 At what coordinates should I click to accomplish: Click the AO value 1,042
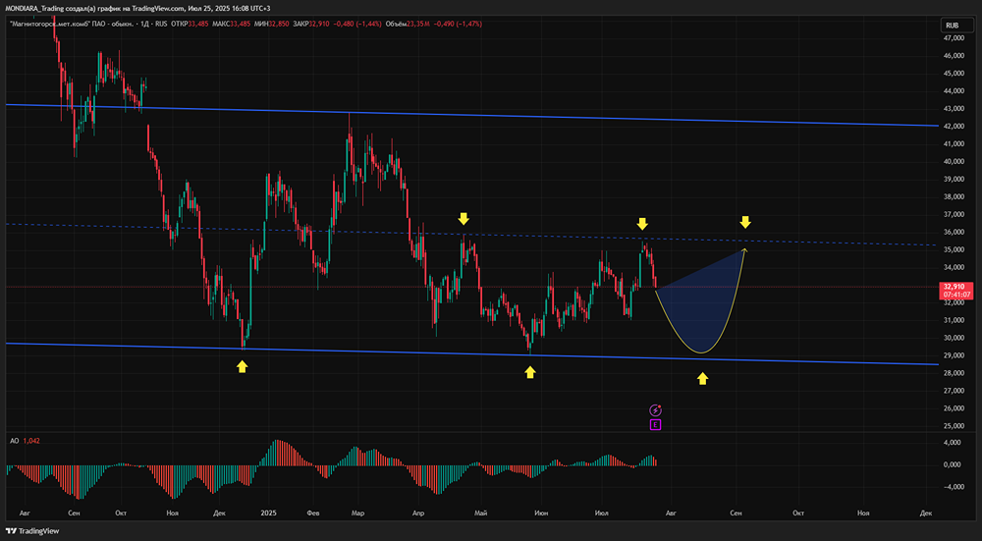(30, 441)
